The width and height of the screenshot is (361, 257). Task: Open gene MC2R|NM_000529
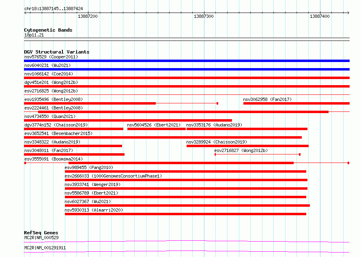coord(41,238)
